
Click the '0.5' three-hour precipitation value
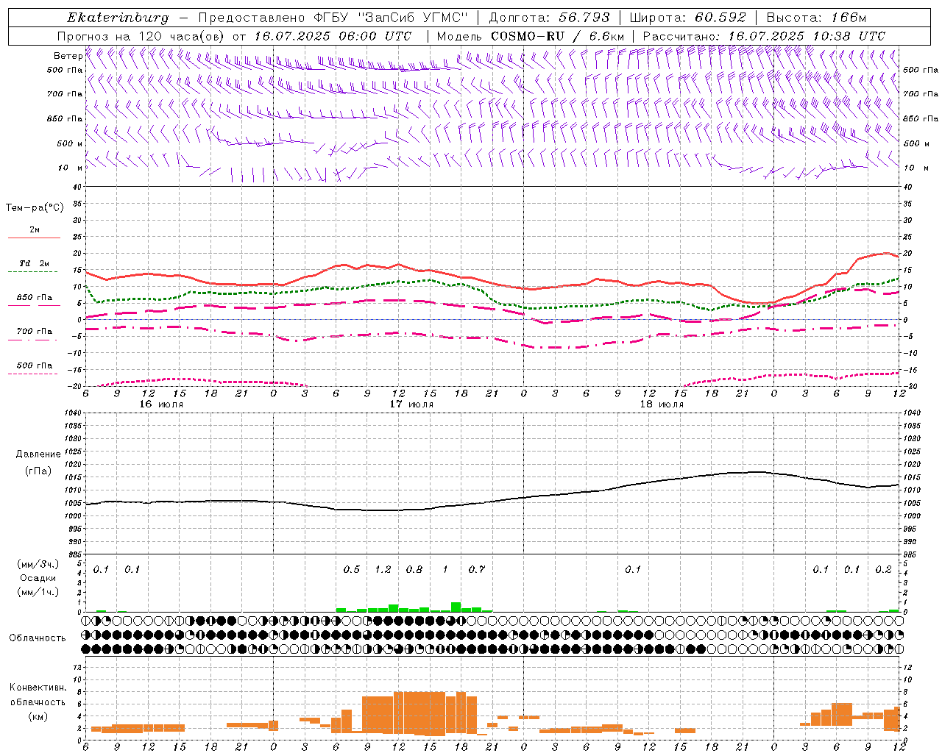point(352,569)
